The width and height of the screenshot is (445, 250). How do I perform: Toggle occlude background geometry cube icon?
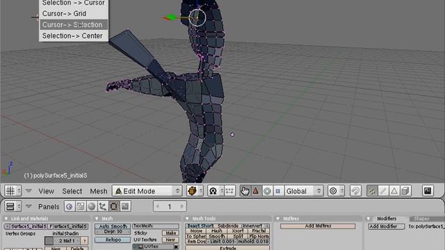click(405, 191)
